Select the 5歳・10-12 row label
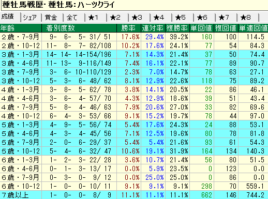The width and height of the screenshot is (268, 199). 21,151
